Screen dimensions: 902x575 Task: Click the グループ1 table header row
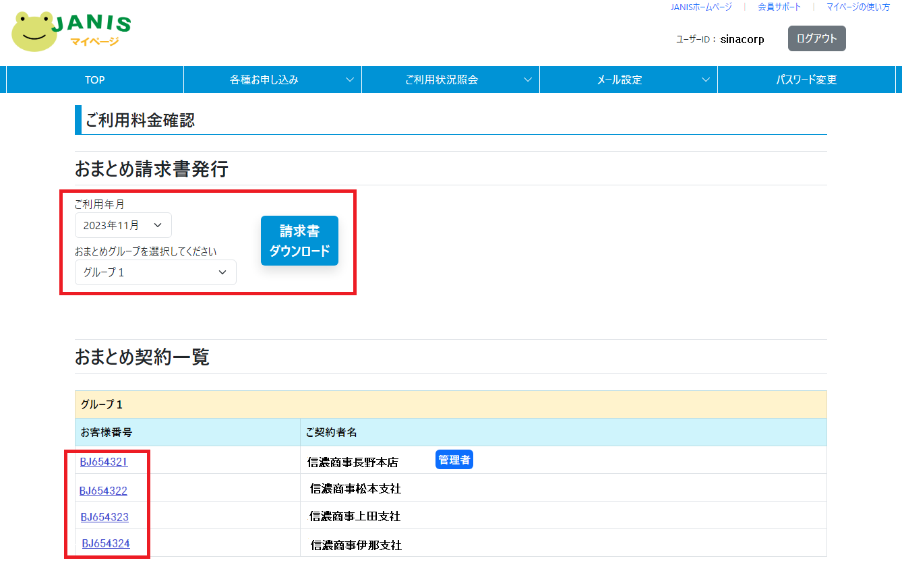click(x=450, y=404)
